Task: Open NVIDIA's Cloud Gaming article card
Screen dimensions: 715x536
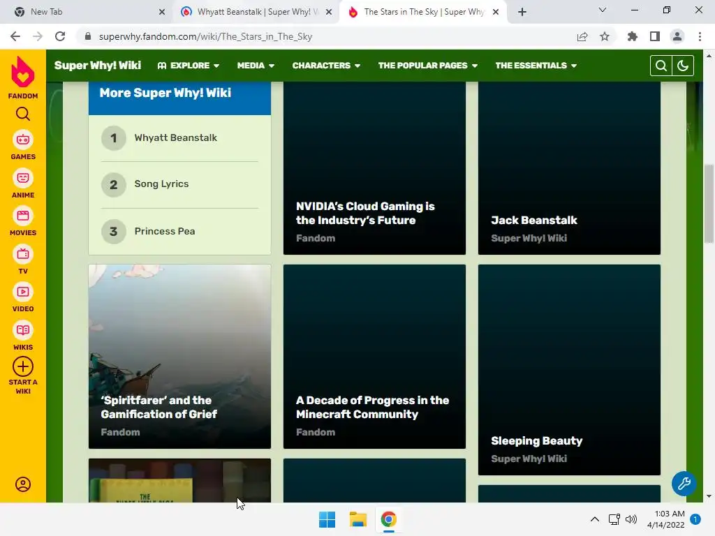Action: [x=374, y=168]
